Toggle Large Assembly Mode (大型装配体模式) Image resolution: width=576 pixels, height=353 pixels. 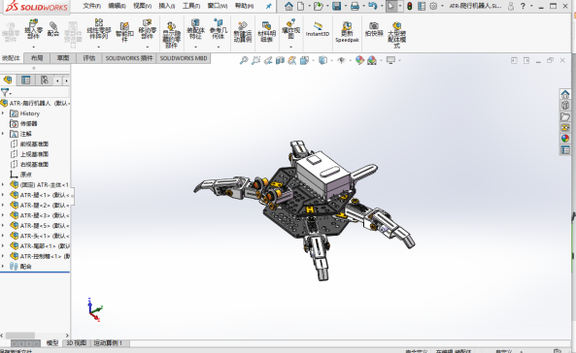(396, 35)
